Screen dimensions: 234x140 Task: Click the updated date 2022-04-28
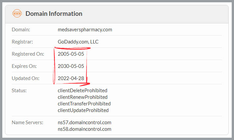coord(71,78)
